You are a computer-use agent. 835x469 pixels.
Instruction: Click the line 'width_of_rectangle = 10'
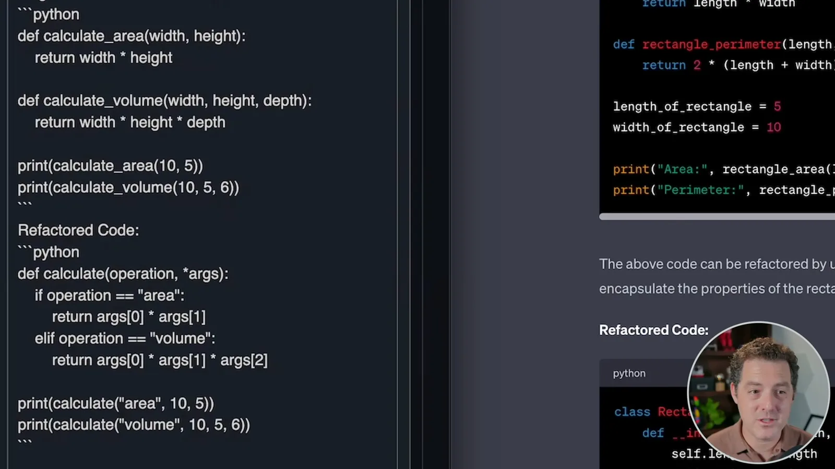pyautogui.click(x=697, y=127)
